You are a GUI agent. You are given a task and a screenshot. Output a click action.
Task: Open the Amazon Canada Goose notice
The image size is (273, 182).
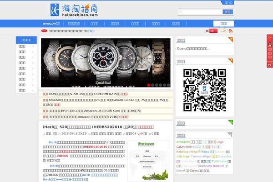click(106, 102)
